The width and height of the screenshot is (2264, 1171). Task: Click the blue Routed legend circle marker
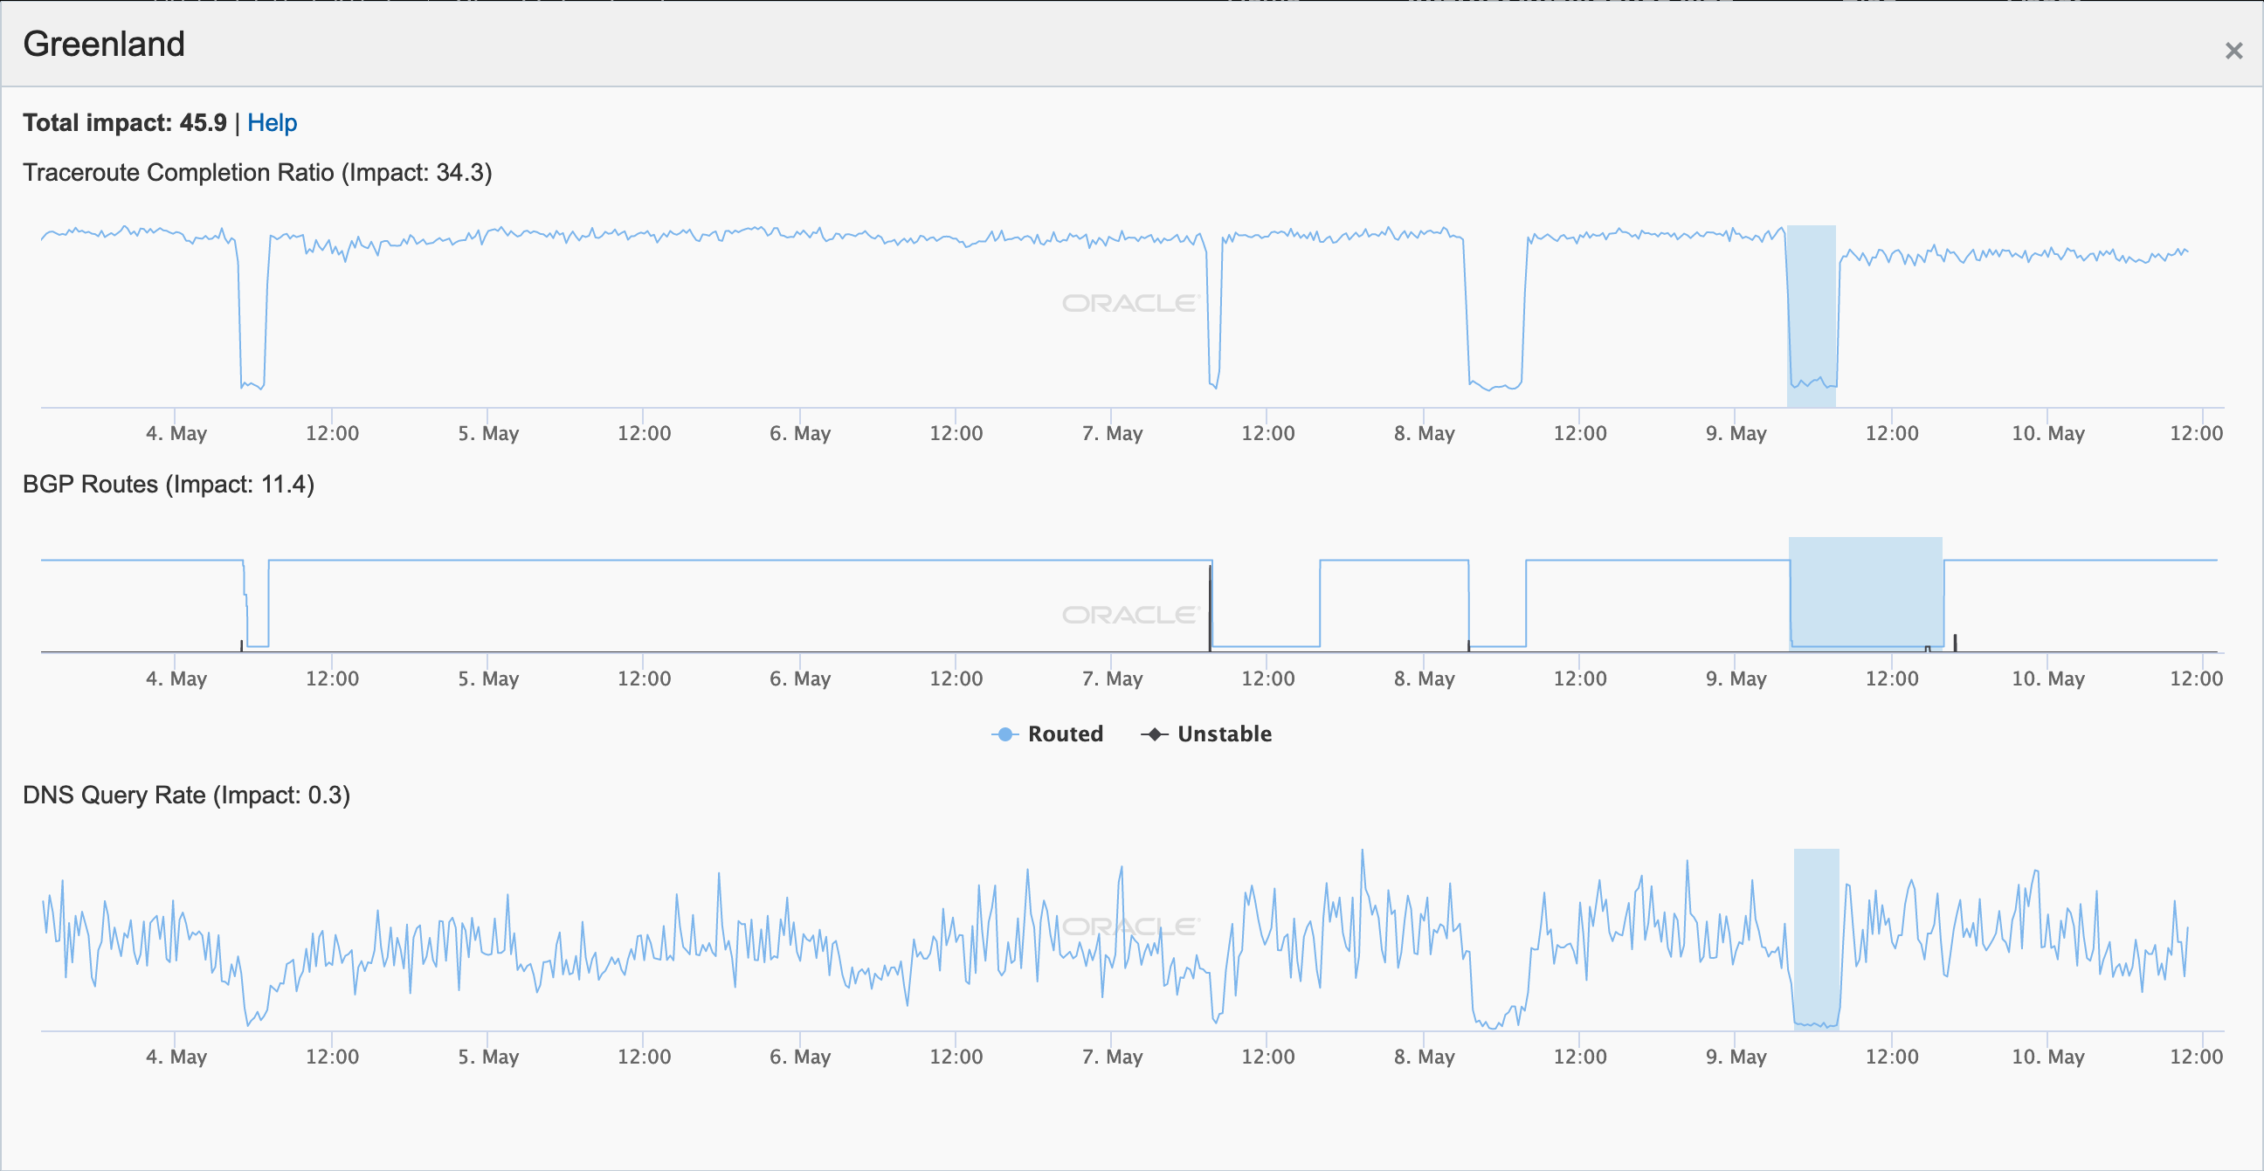click(1004, 734)
